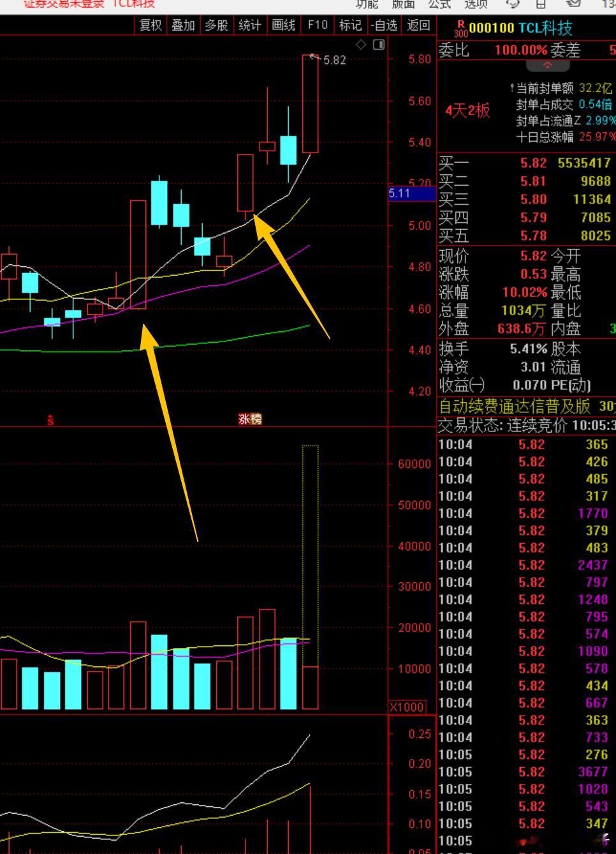Screen dimensions: 616x854
Task: Select the 买一 row at 5.82
Action: pos(526,163)
